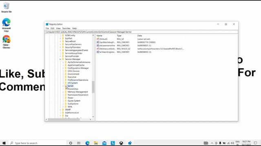Screen dimensions: 261x146
Task: Select the ServiceAggregatedEvents key
Action: 76,50
